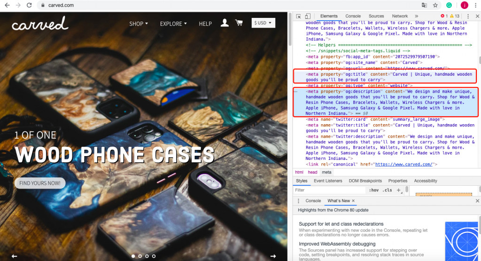This screenshot has width=481, height=261.
Task: Open the Styles pane tab
Action: tap(302, 181)
